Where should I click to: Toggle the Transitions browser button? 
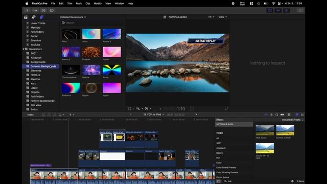tap(302, 114)
